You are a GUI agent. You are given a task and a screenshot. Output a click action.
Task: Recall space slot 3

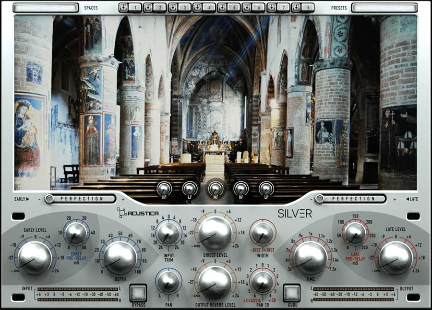point(184,8)
